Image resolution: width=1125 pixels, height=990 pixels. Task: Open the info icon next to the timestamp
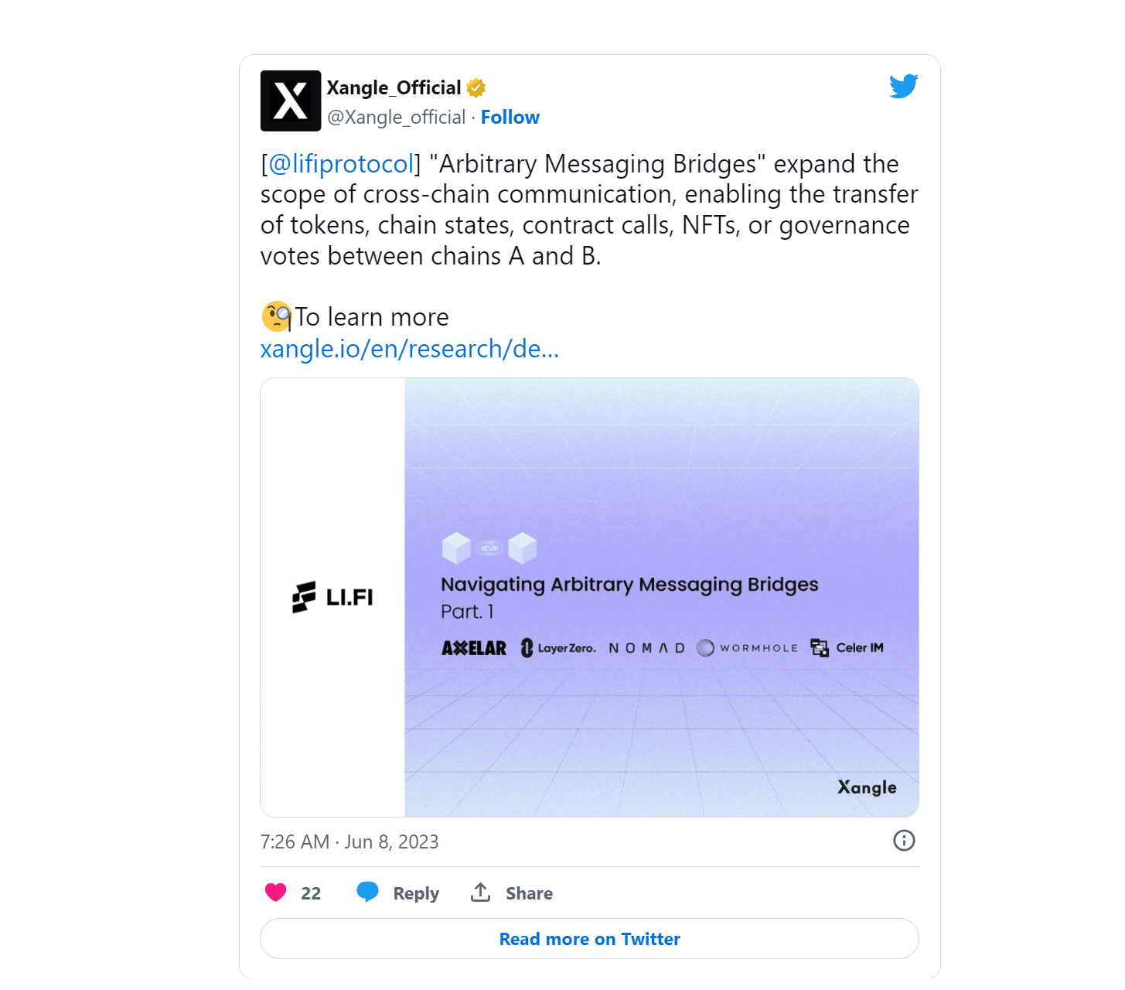click(904, 841)
